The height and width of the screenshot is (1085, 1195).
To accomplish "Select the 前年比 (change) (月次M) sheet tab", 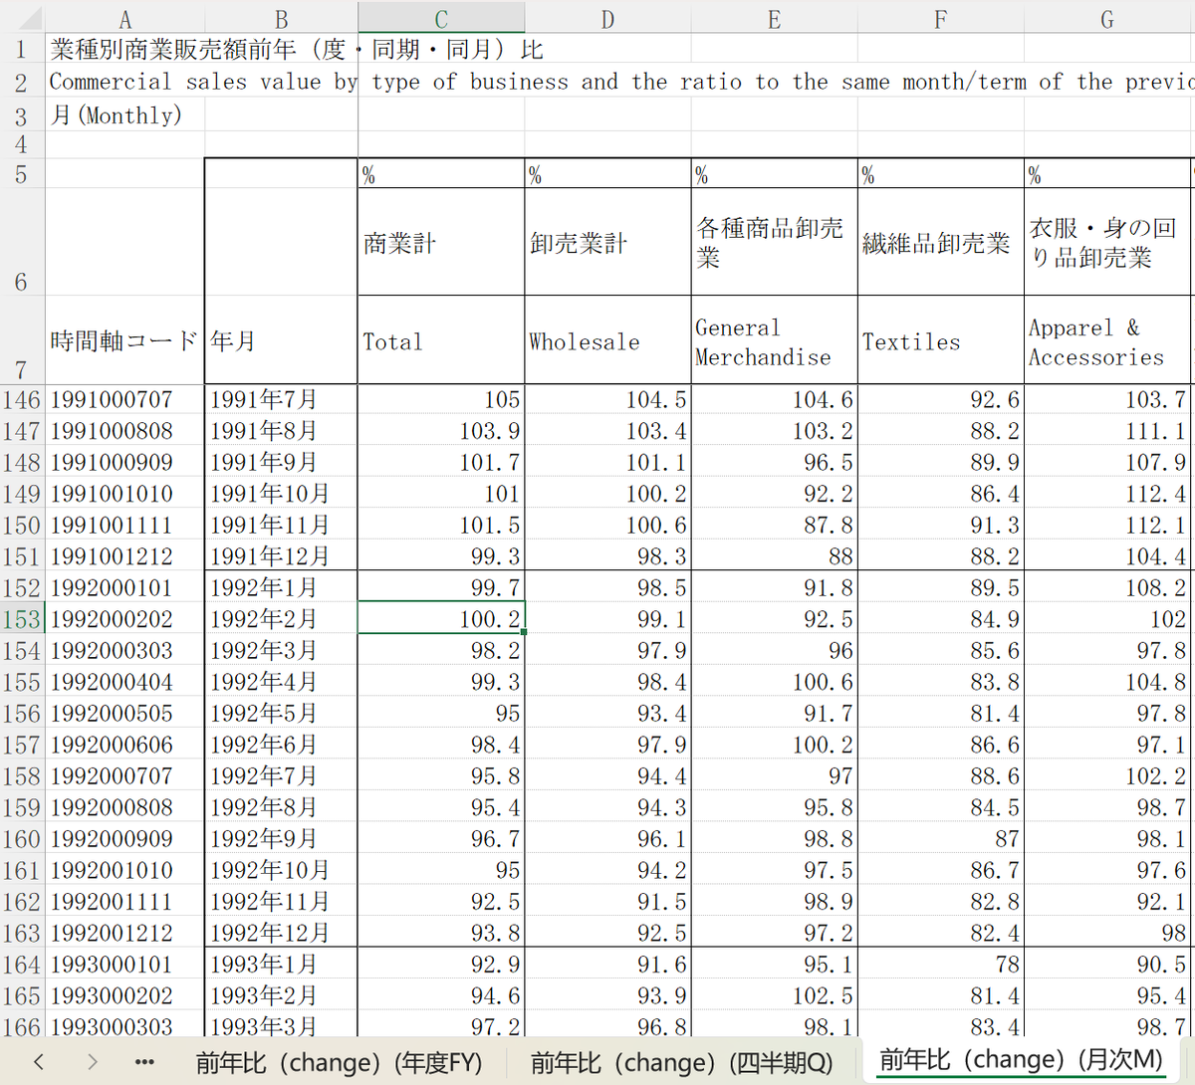I will tap(1021, 1060).
